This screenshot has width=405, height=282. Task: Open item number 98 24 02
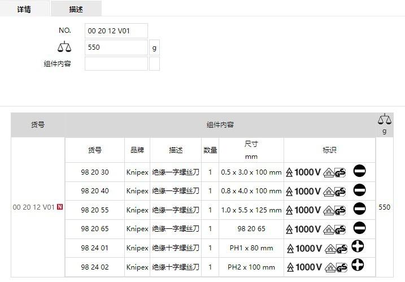[x=94, y=267]
